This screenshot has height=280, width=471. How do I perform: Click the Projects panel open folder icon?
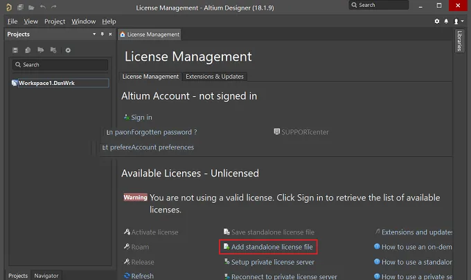tap(41, 50)
